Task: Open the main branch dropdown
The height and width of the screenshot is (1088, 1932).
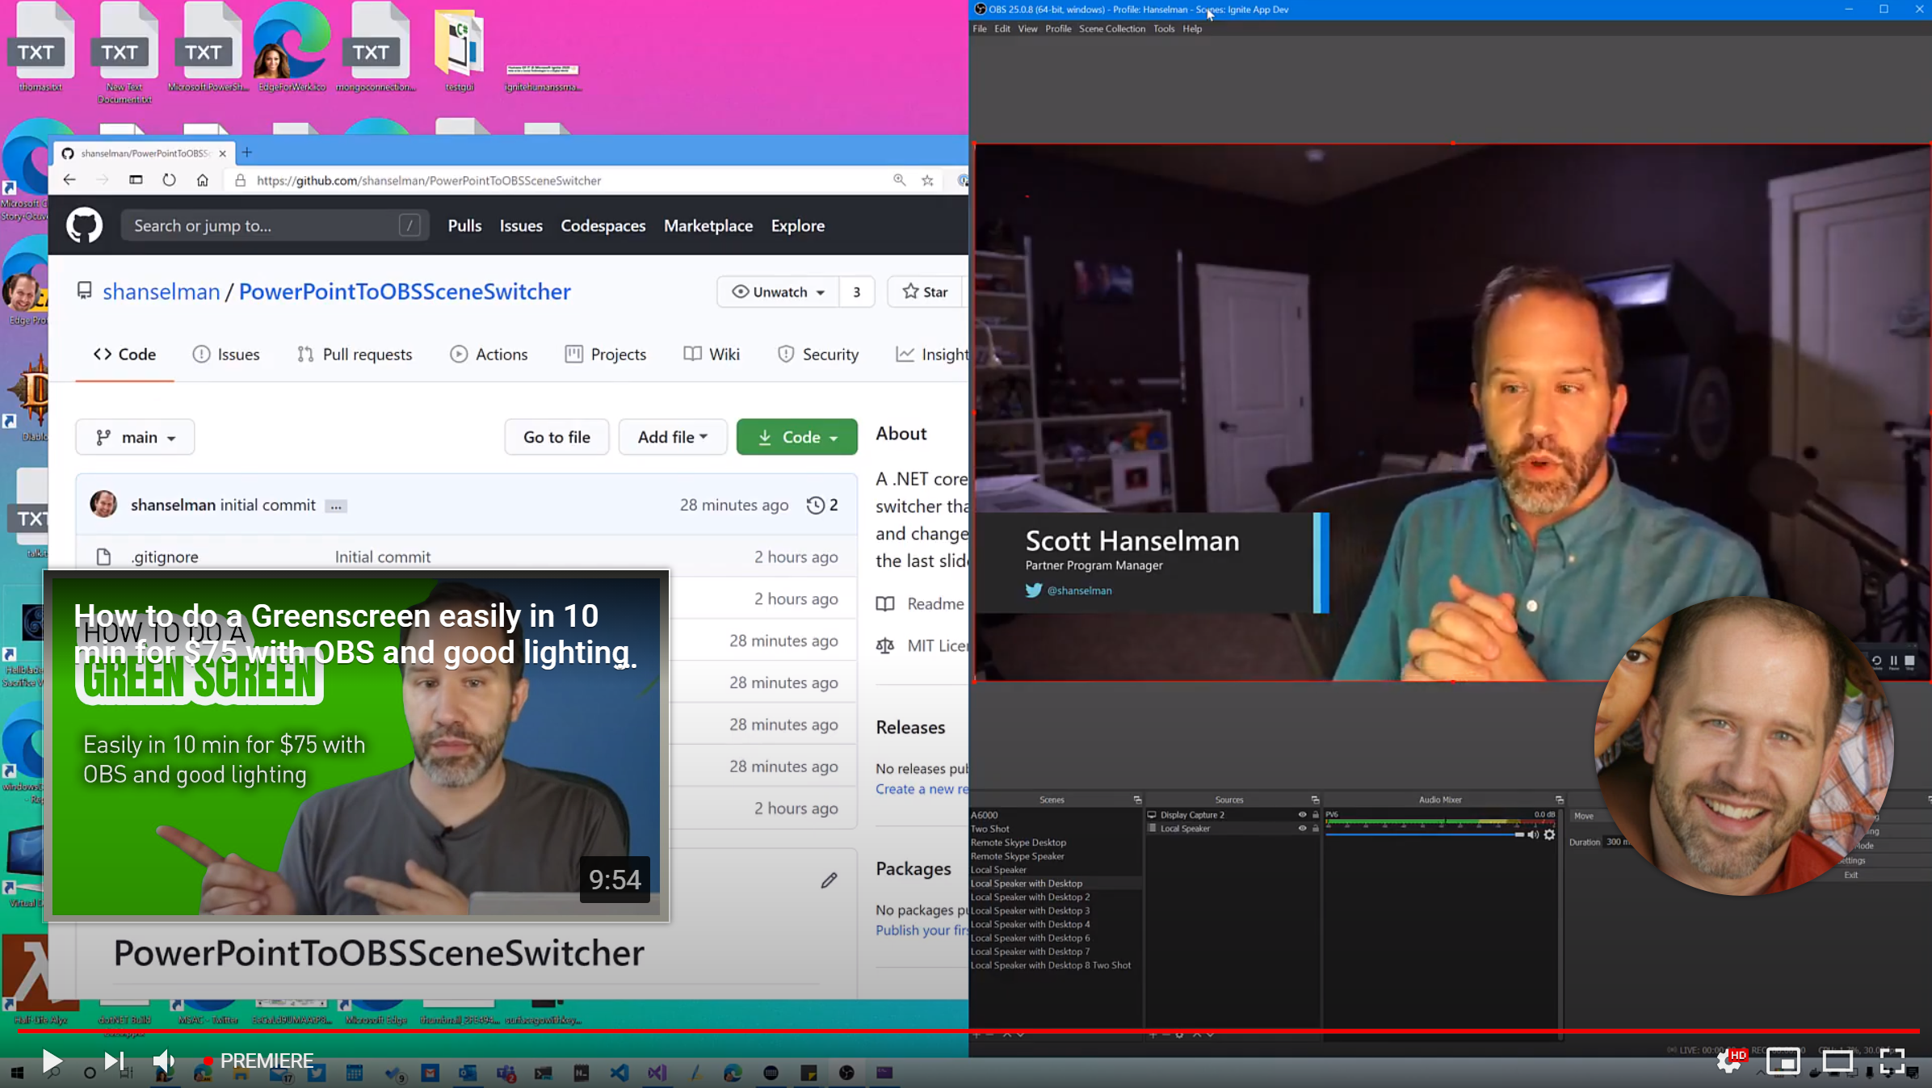Action: (135, 437)
